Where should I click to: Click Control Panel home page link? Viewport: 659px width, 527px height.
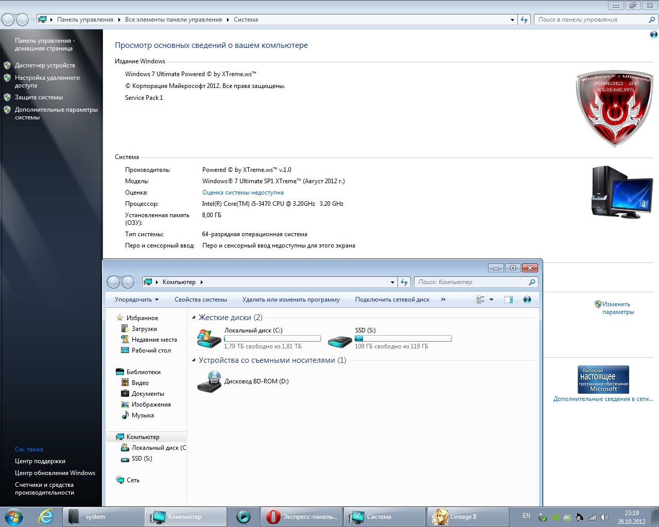click(x=45, y=44)
